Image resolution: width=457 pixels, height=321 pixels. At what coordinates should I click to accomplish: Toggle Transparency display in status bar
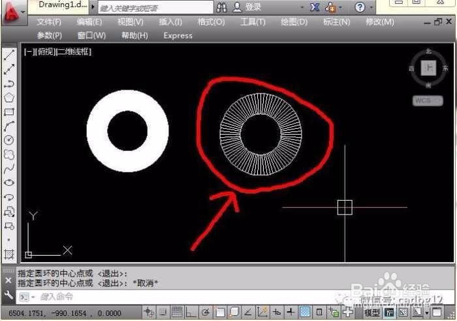click(x=305, y=313)
